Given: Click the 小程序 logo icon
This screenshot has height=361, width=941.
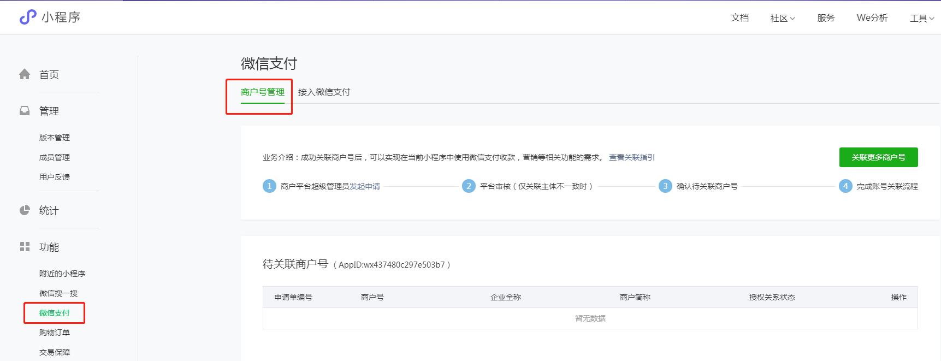Looking at the screenshot, I should tap(28, 17).
